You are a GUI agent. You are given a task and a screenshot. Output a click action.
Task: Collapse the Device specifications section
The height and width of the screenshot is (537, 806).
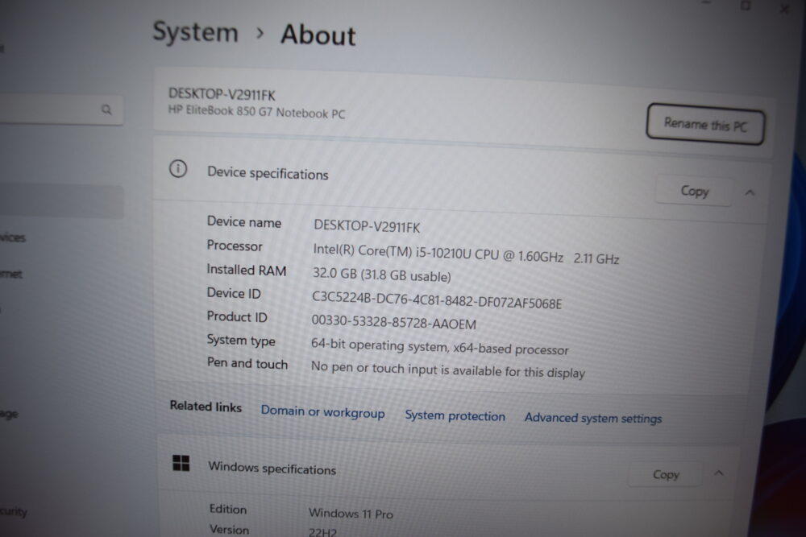[x=750, y=193]
